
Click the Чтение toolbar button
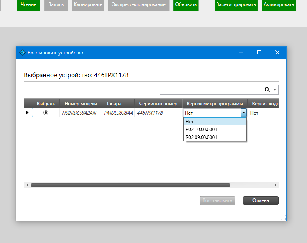[28, 5]
